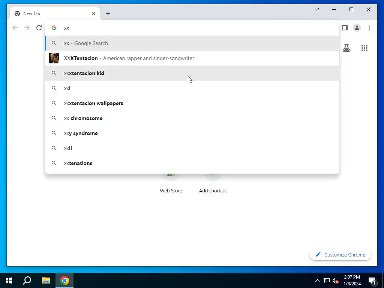Reload the page with refresh icon
Viewport: 384px width, 288px height.
tap(39, 28)
